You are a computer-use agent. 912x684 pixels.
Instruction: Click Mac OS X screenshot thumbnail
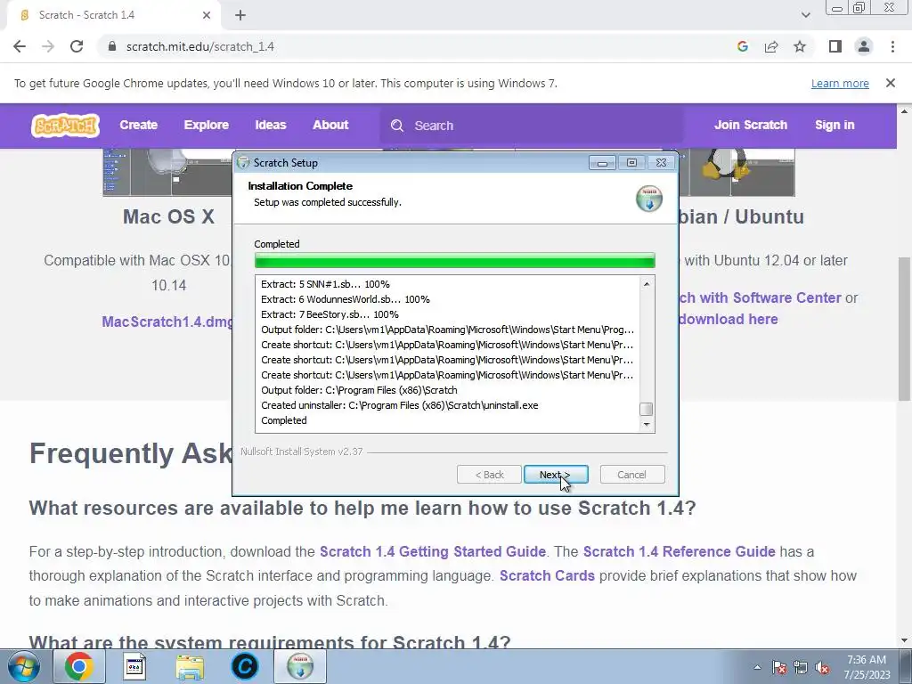pos(168,172)
